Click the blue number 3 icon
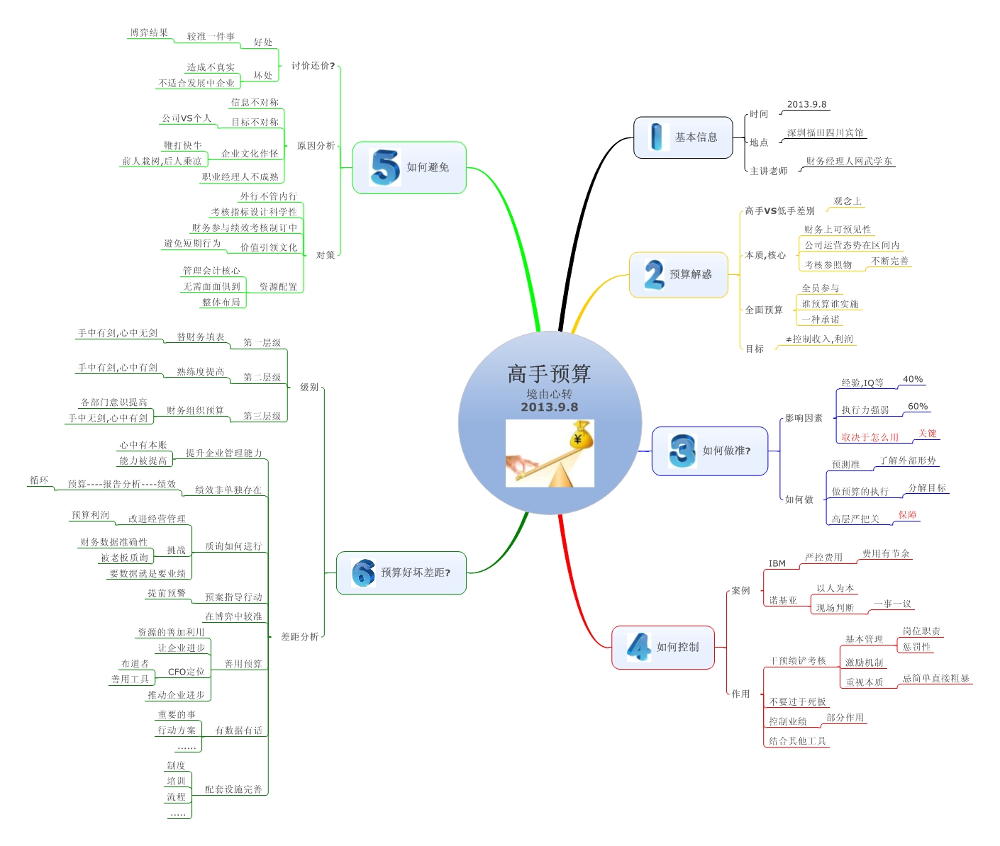 [682, 450]
